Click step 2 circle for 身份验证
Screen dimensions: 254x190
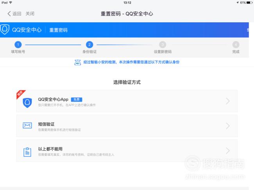(89, 44)
